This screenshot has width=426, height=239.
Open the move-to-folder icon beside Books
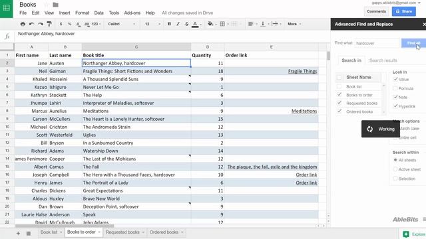(x=55, y=5)
